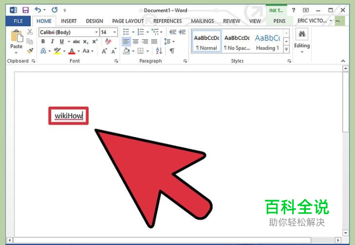The height and width of the screenshot is (245, 355).
Task: Expand highlight color arrow
Action: [x=64, y=51]
